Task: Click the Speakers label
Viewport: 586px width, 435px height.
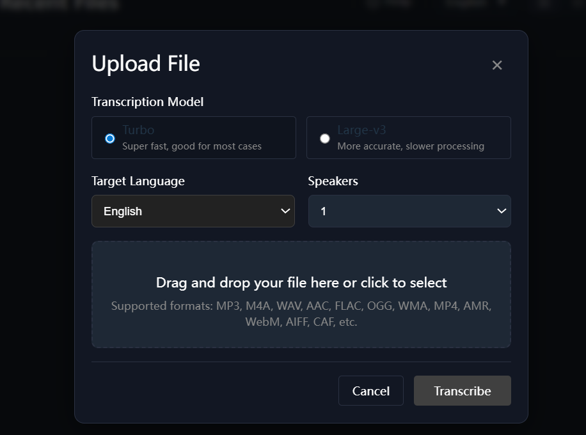Action: click(333, 181)
